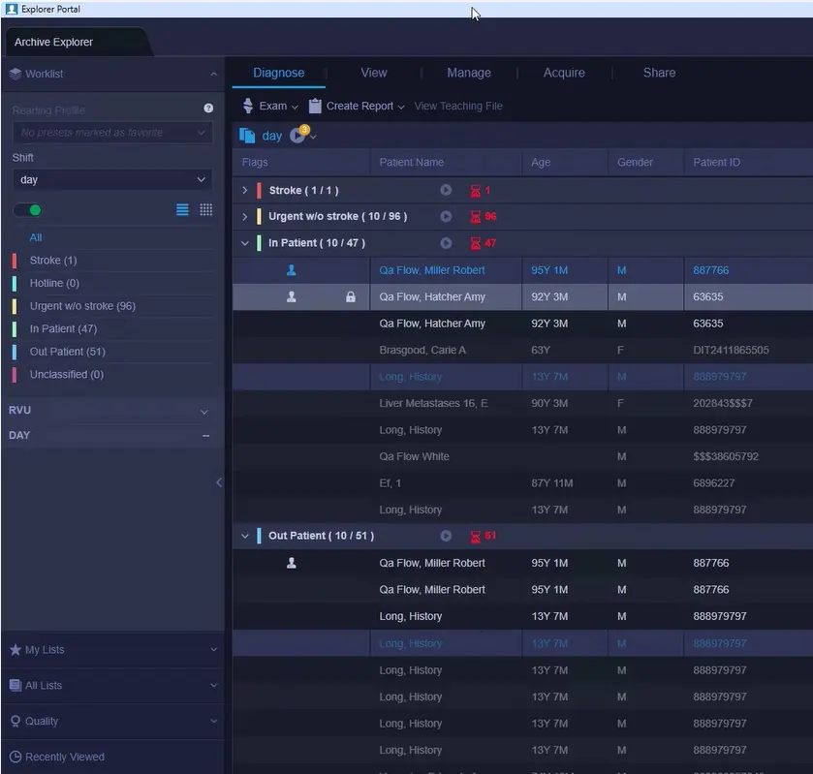Click the Stroke hourglass overdue icon
The height and width of the screenshot is (774, 813).
pyautogui.click(x=475, y=191)
